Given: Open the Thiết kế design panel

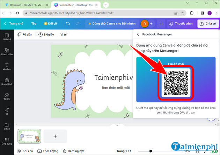Looking at the screenshot, I should [7, 37].
